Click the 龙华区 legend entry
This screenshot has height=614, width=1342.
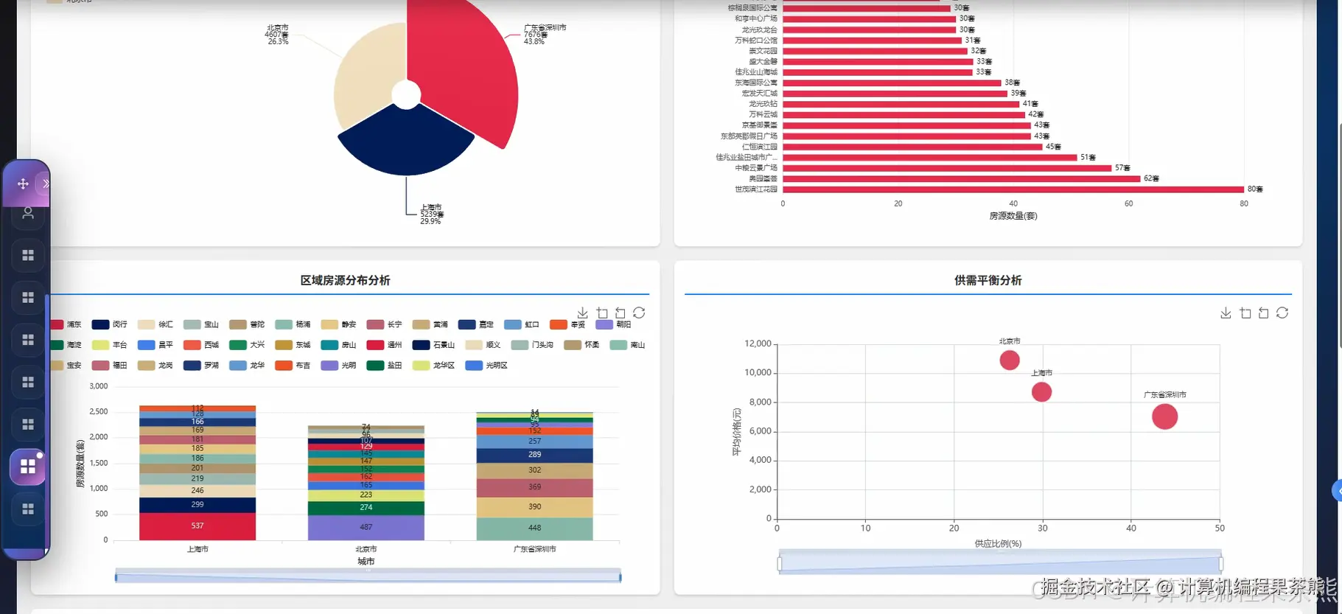(x=433, y=366)
